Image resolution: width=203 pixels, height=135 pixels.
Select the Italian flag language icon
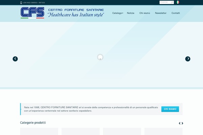pyautogui.click(x=178, y=2)
